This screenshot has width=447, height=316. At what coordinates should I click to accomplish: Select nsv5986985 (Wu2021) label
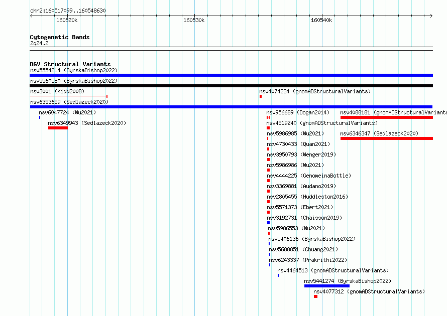pyautogui.click(x=295, y=133)
